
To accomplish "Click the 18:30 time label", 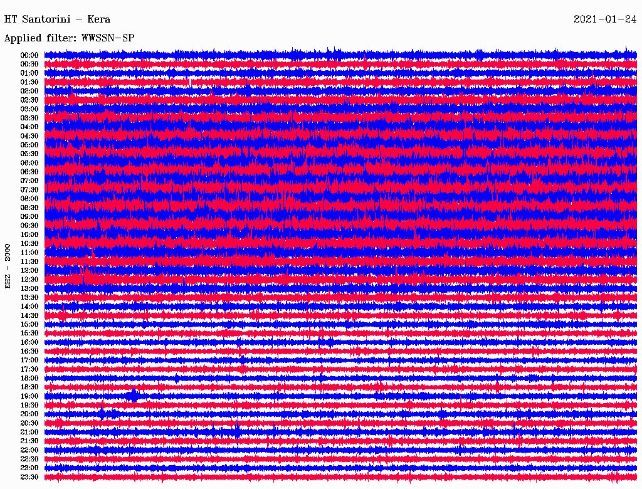I will pos(29,387).
